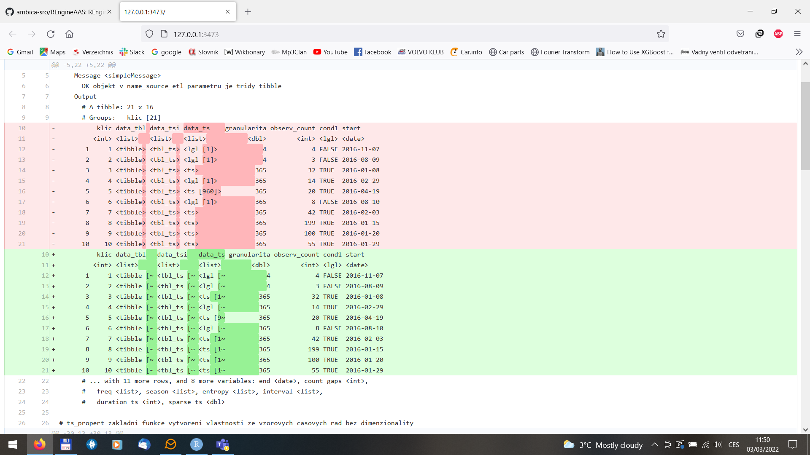Open the browser home page
The height and width of the screenshot is (455, 810).
tap(69, 34)
